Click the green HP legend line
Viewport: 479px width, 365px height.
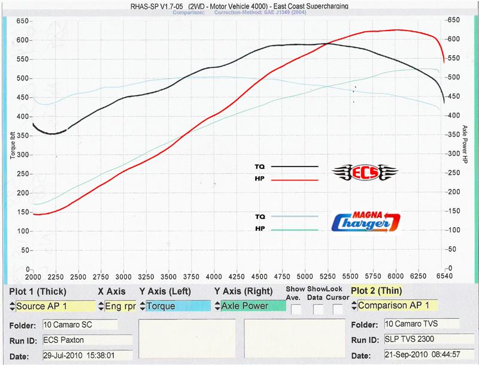[295, 230]
